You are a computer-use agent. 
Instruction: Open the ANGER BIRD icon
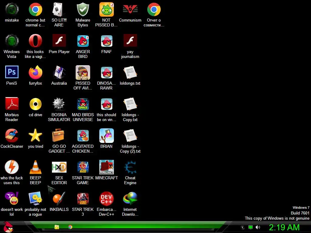tap(83, 41)
